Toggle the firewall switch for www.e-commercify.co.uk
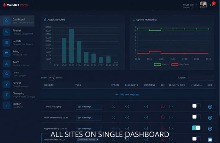 click(x=196, y=117)
